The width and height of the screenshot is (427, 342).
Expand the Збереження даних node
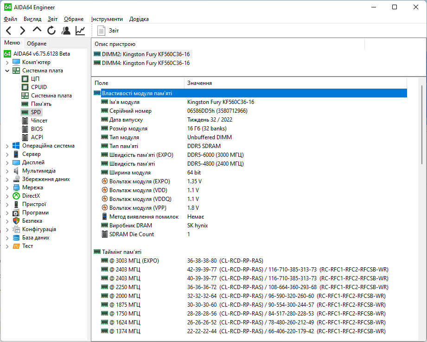tap(7, 180)
